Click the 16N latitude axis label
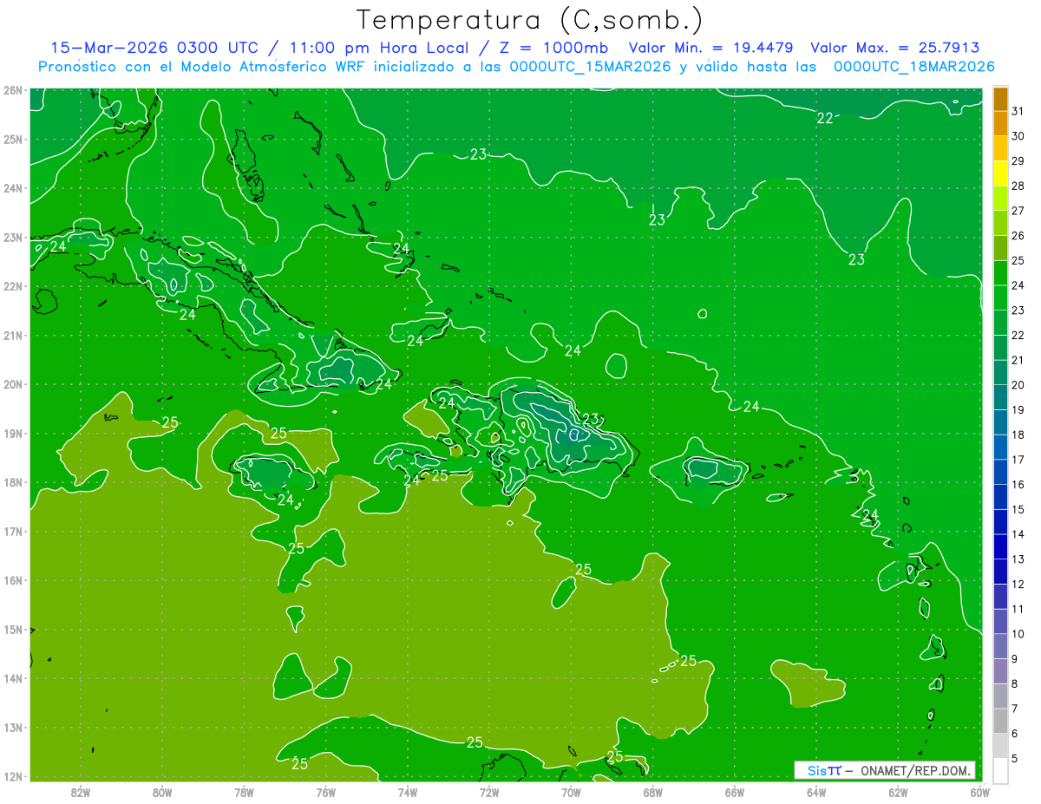This screenshot has width=1041, height=804. [x=13, y=580]
